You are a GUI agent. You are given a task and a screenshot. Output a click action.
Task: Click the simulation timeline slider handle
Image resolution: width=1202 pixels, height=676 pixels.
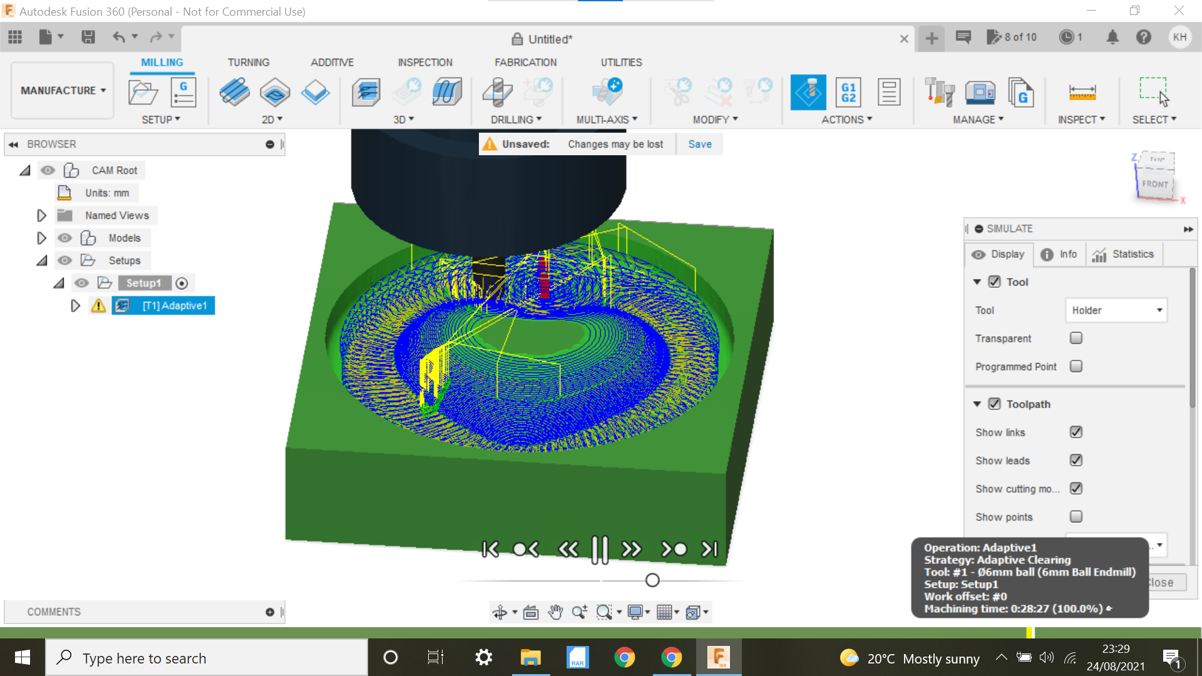tap(652, 580)
